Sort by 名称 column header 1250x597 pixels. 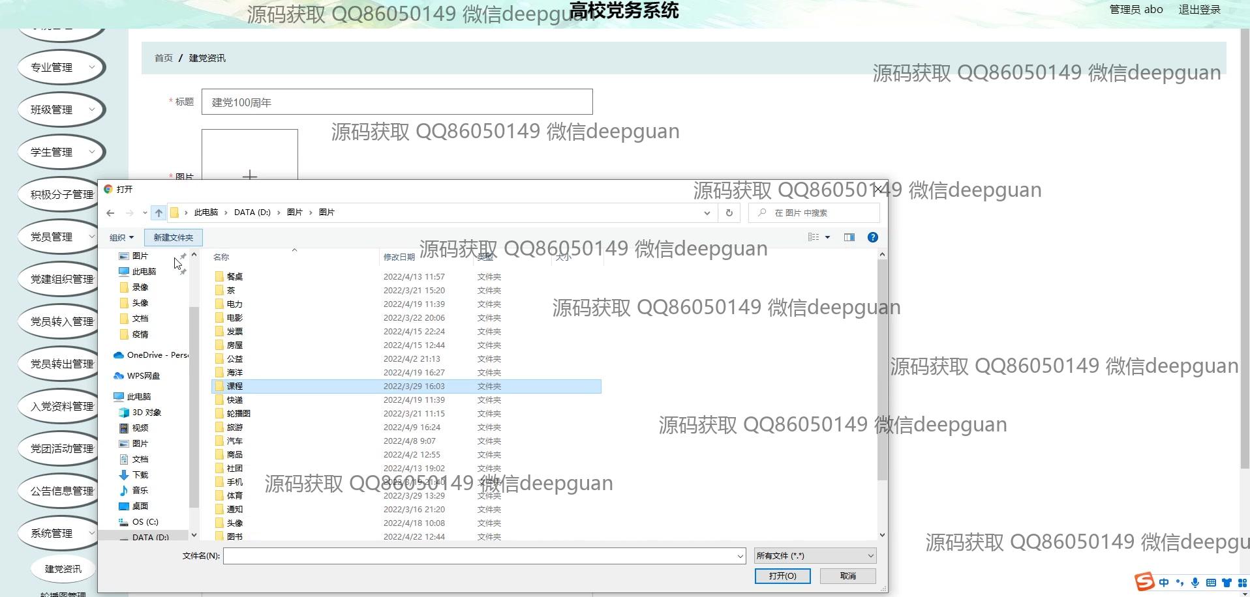click(221, 257)
